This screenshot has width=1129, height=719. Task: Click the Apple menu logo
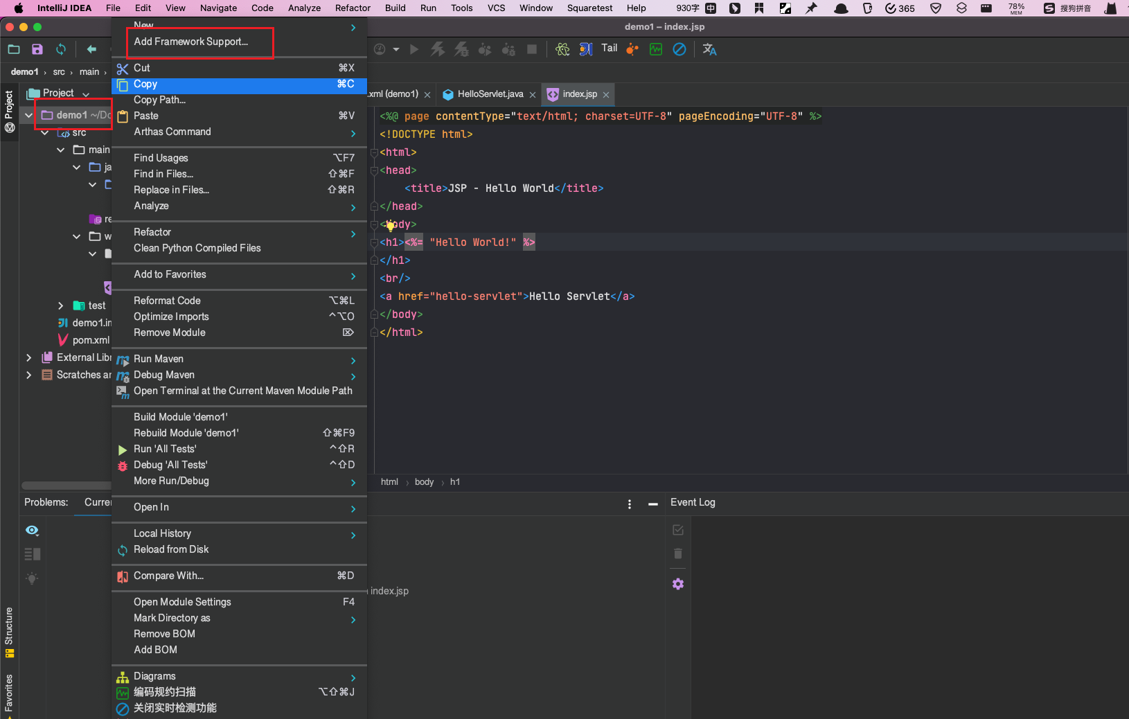tap(19, 8)
